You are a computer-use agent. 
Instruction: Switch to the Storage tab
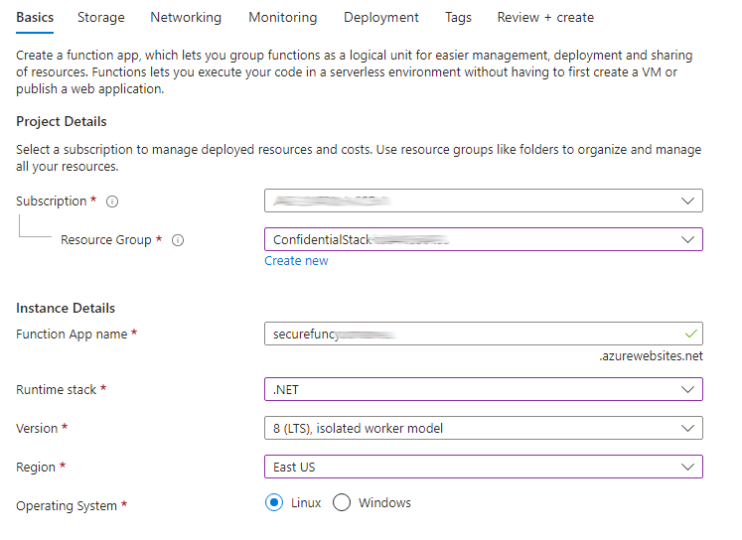point(101,17)
